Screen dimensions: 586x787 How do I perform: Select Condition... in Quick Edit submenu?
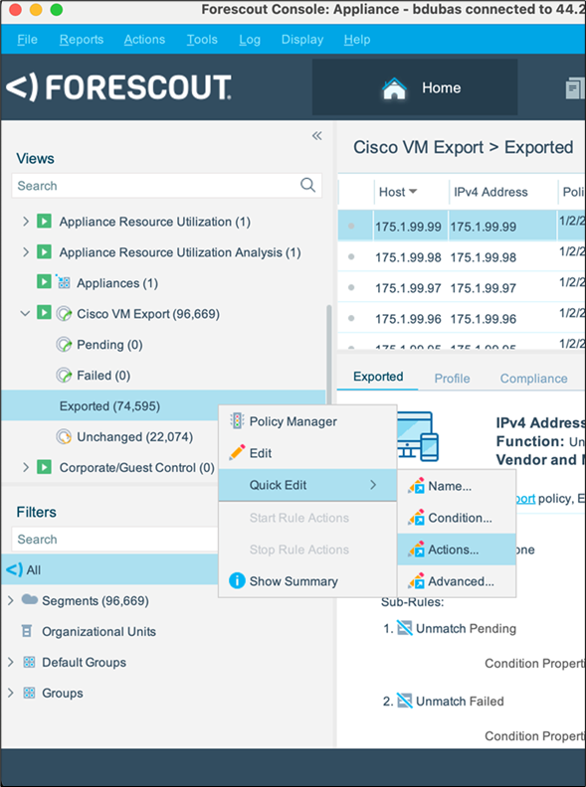[457, 518]
